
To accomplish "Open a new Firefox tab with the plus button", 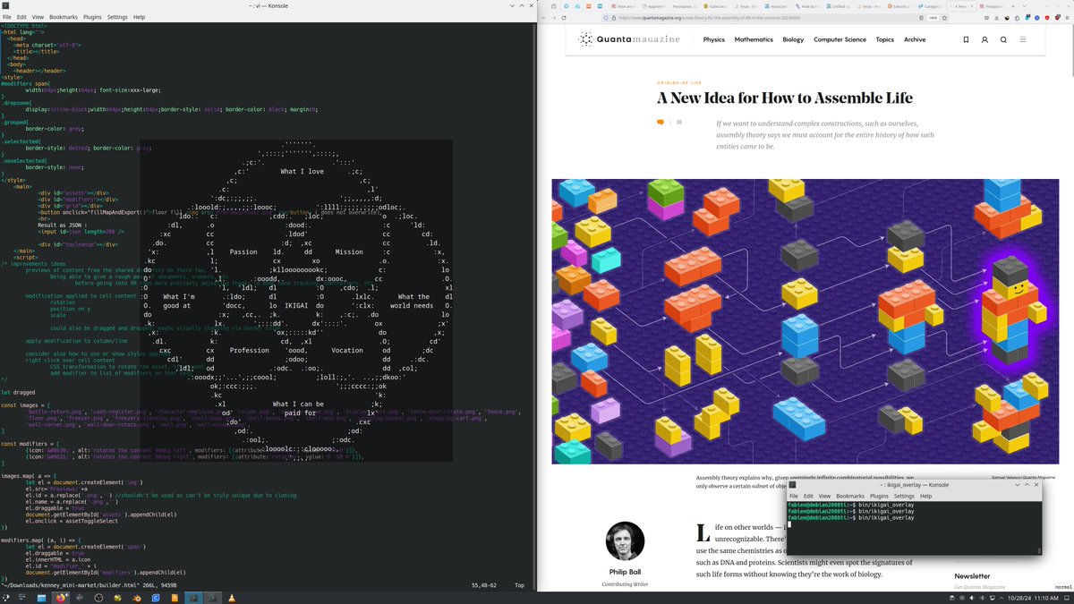I will pos(1013,6).
